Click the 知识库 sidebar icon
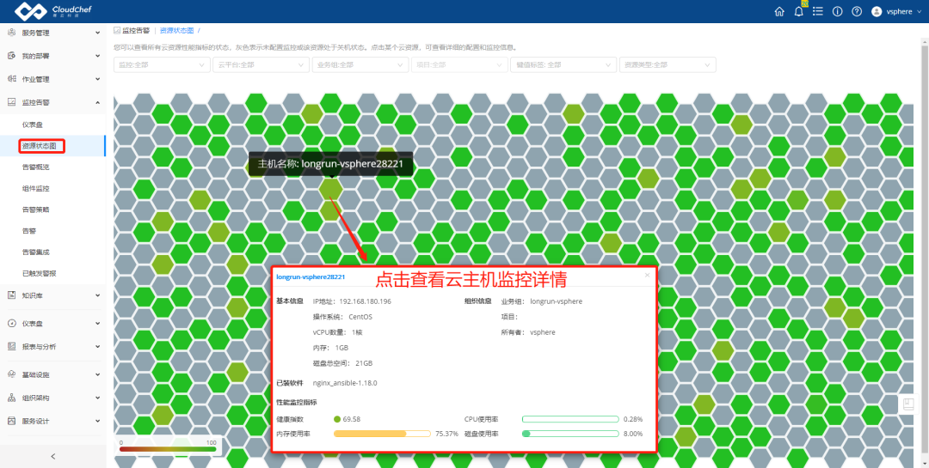This screenshot has height=468, width=929. tap(11, 295)
